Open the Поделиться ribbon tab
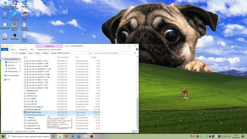The height and width of the screenshot is (139, 247). click(23, 49)
